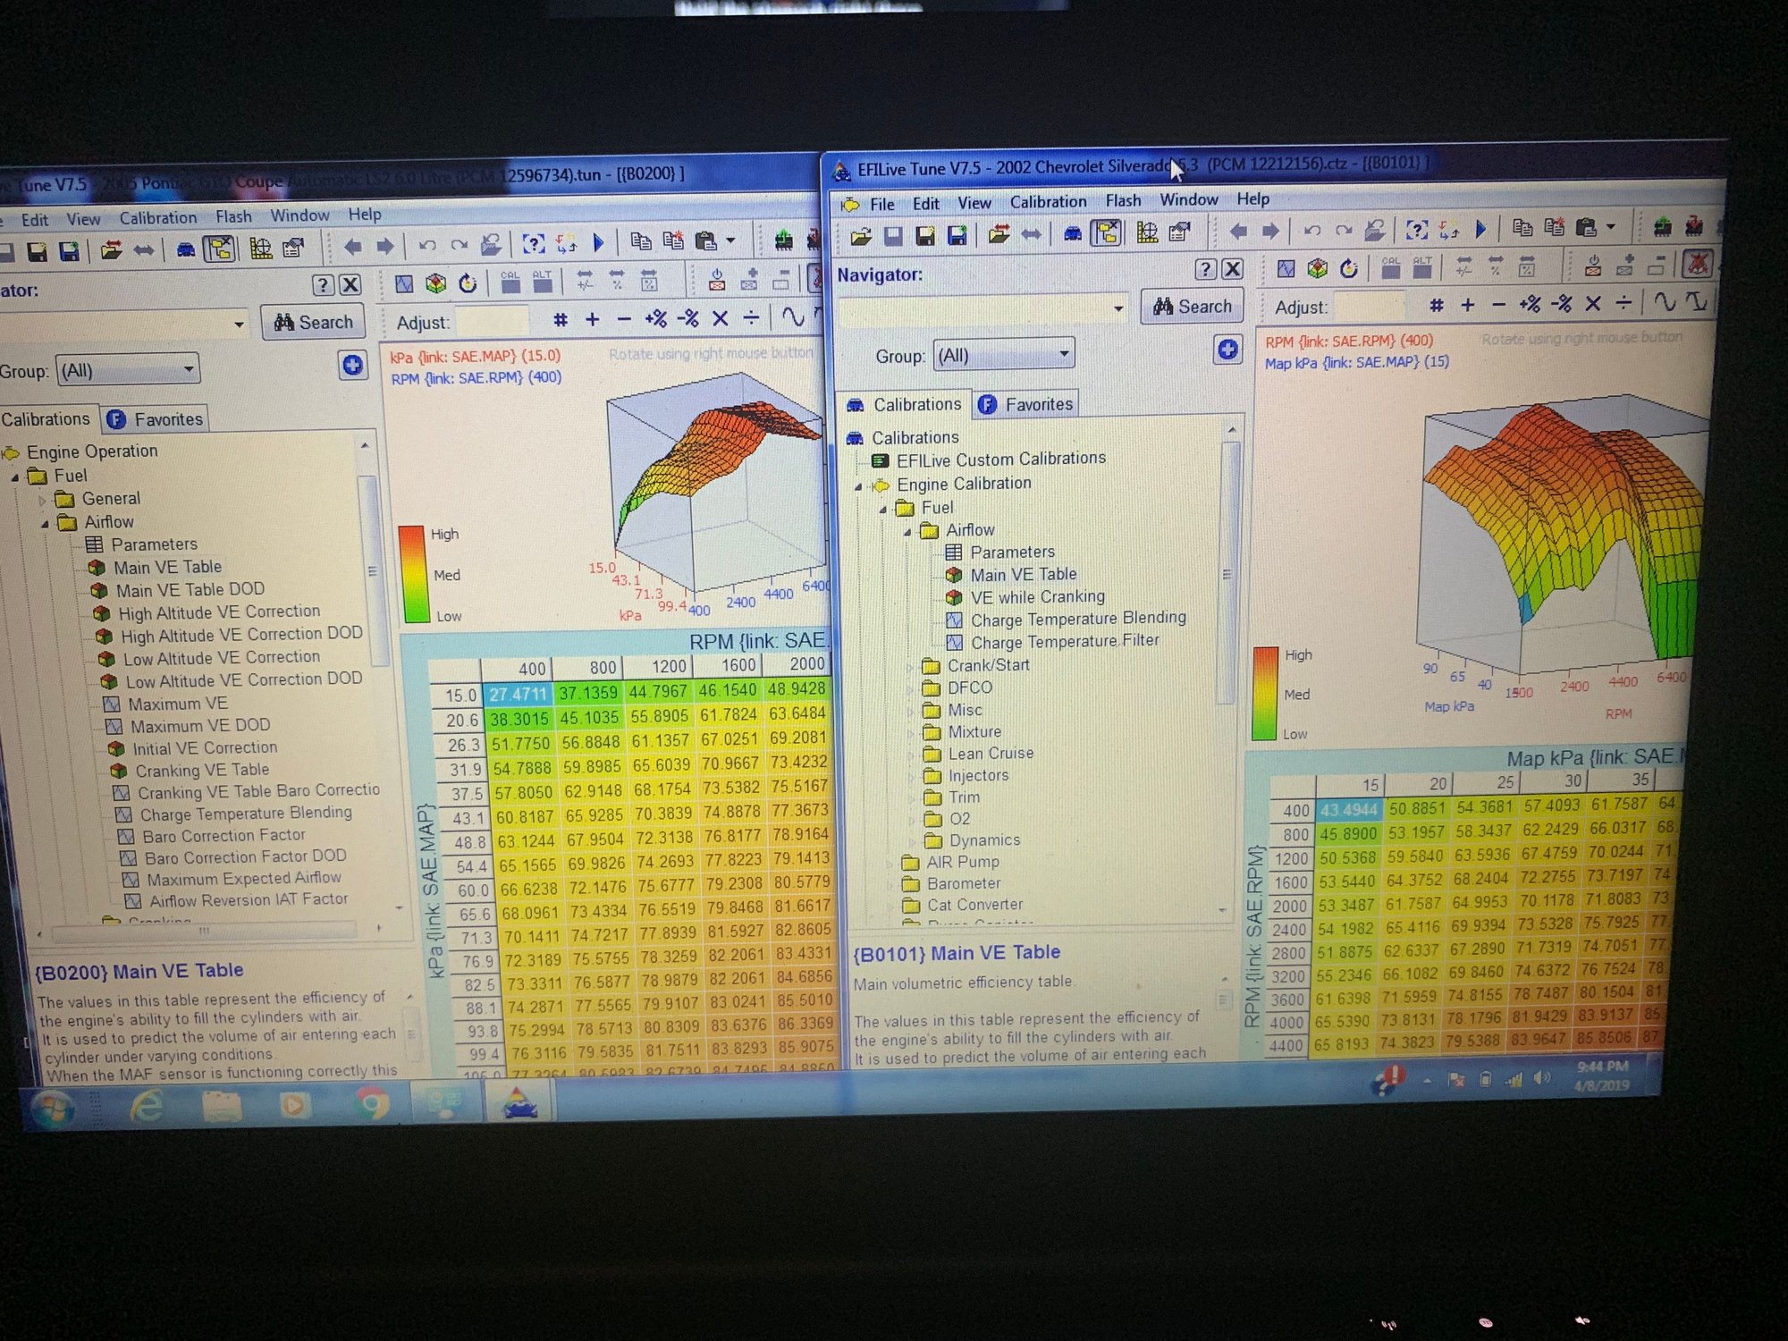
Task: Open the Calibration menu in Silverado window
Action: (x=1048, y=202)
